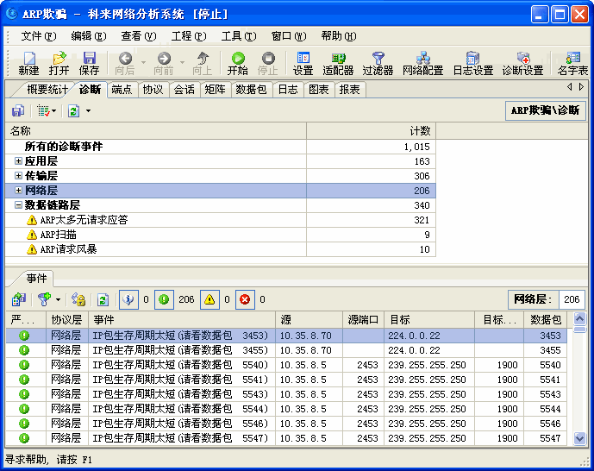Select the ARP扫描 diagnosis entry
This screenshot has height=471, width=594.
(x=59, y=235)
